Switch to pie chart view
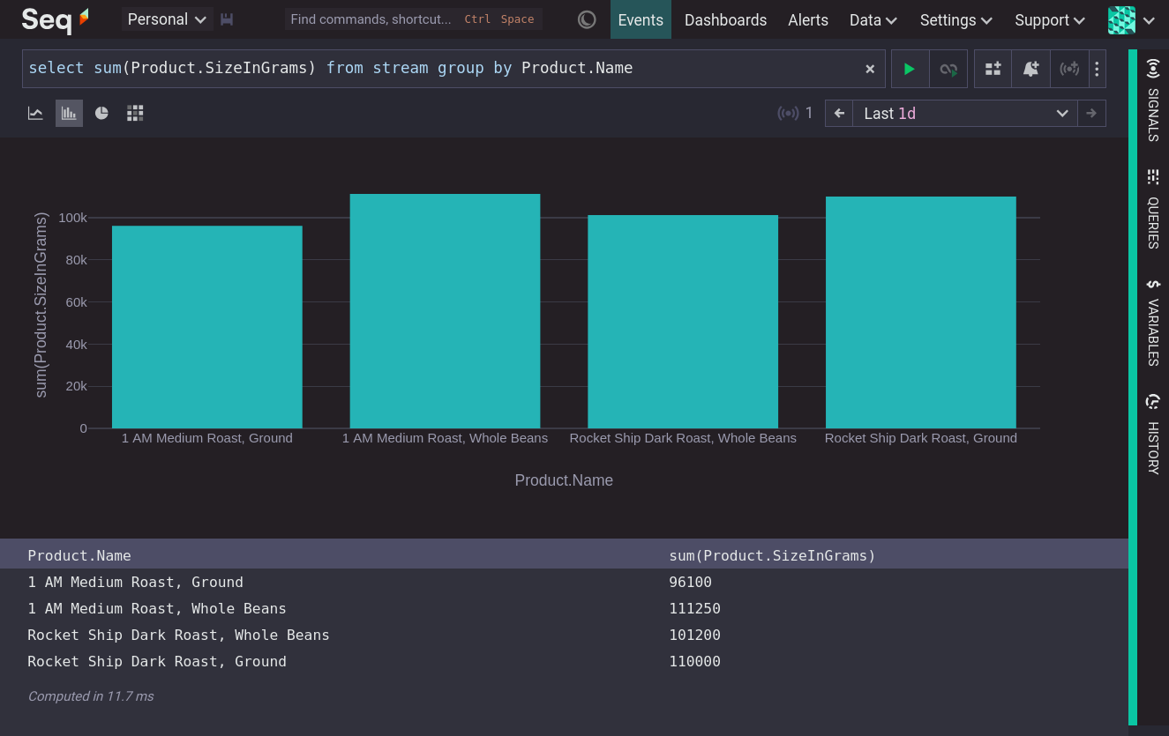The height and width of the screenshot is (736, 1169). click(x=101, y=113)
